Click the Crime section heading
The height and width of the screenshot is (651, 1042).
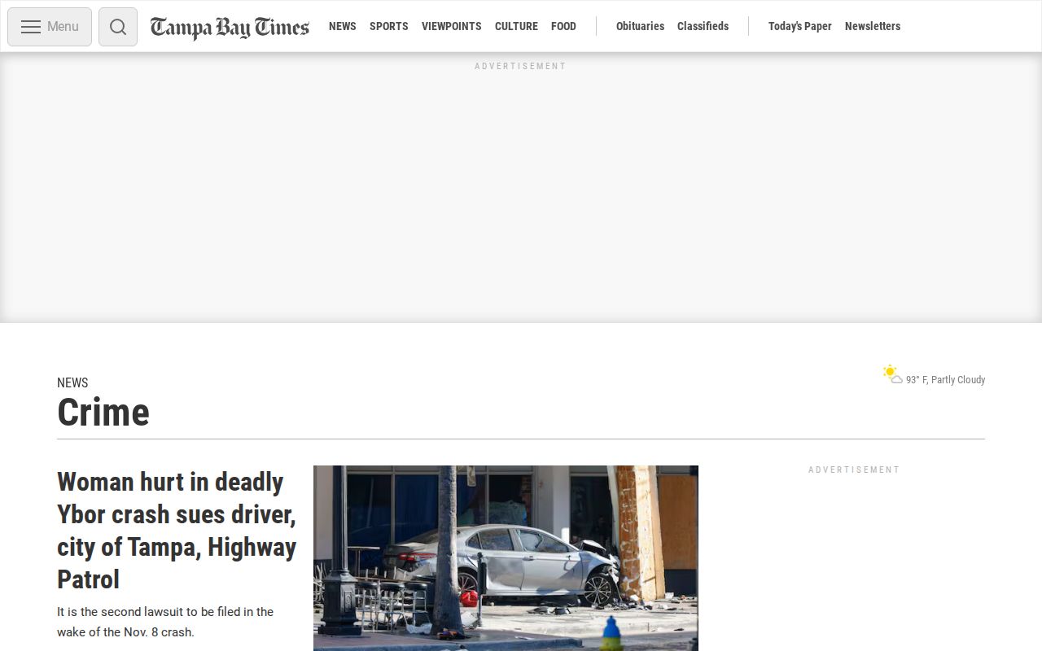pos(103,413)
